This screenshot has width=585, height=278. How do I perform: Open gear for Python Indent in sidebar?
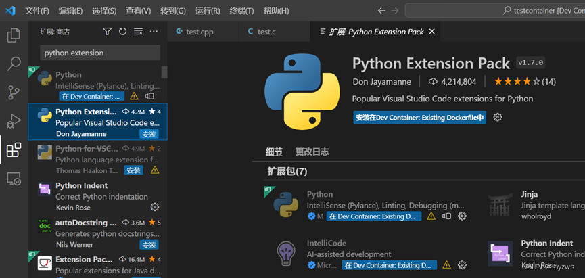tap(155, 207)
